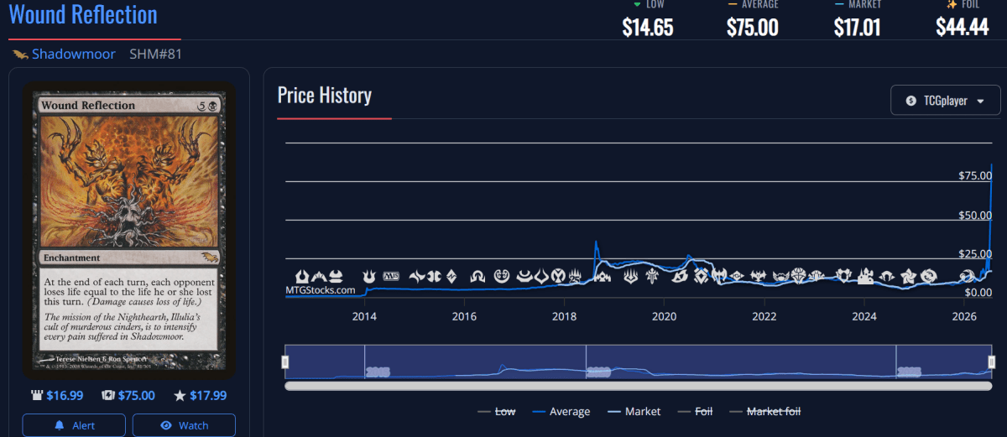Screen dimensions: 1007x437
Task: Click the 2020 x-axis label
Action: pyautogui.click(x=664, y=316)
